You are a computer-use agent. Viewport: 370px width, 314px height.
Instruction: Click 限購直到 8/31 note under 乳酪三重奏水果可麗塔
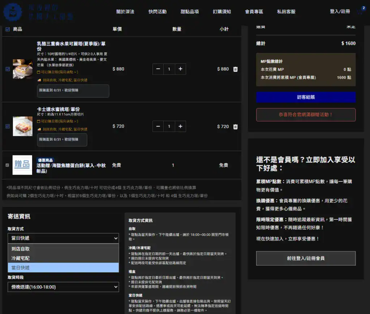73,91
